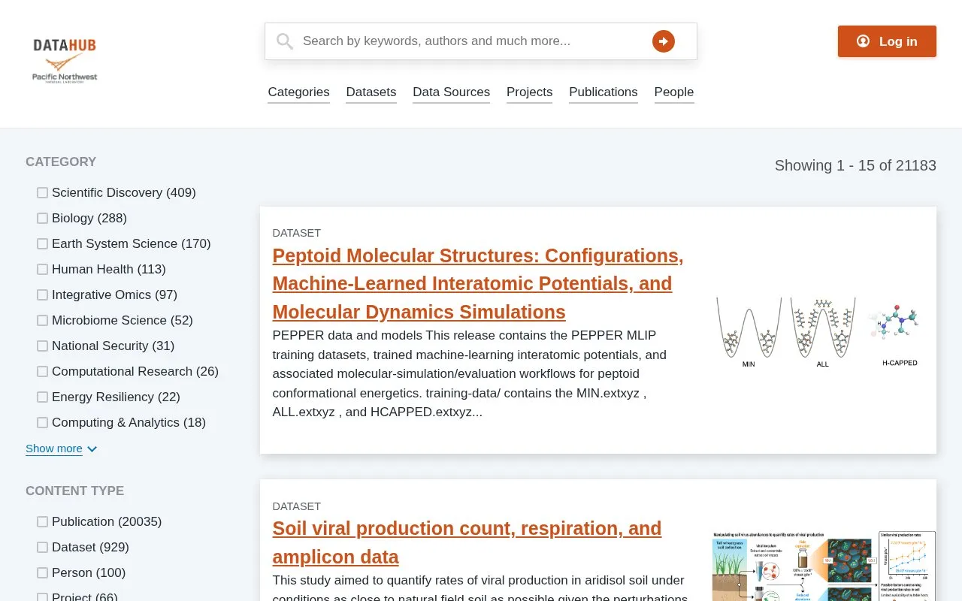This screenshot has height=601, width=962.
Task: Open Soil viral production count dataset link
Action: point(467,542)
